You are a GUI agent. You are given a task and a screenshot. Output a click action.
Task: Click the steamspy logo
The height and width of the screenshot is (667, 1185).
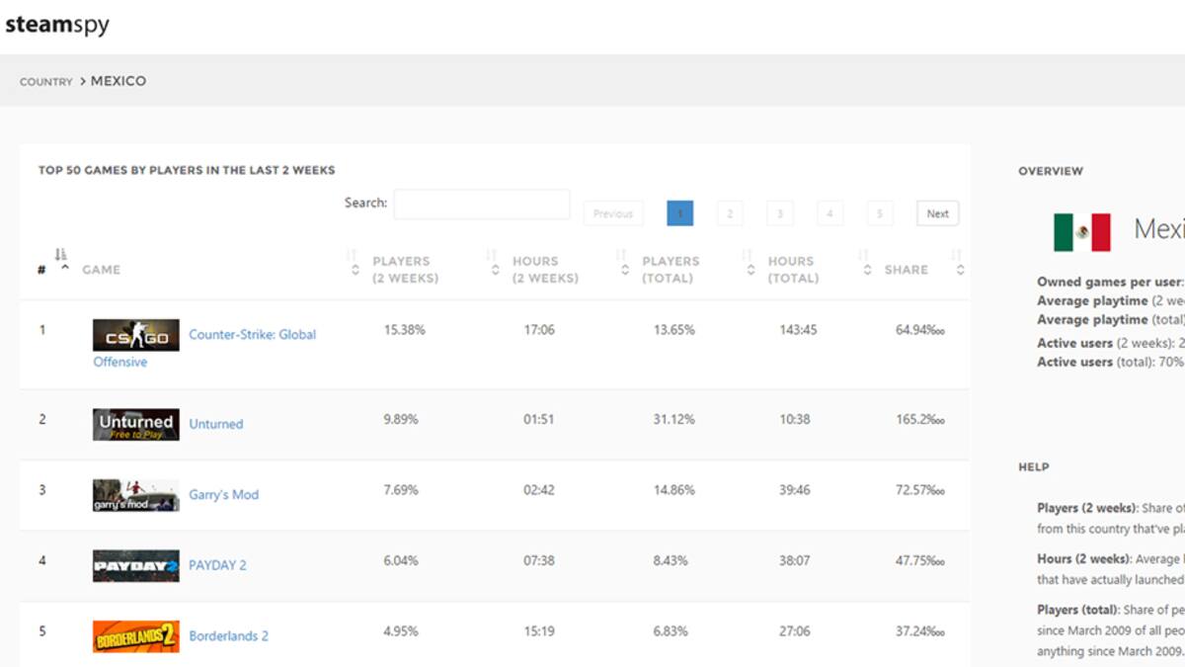point(57,25)
